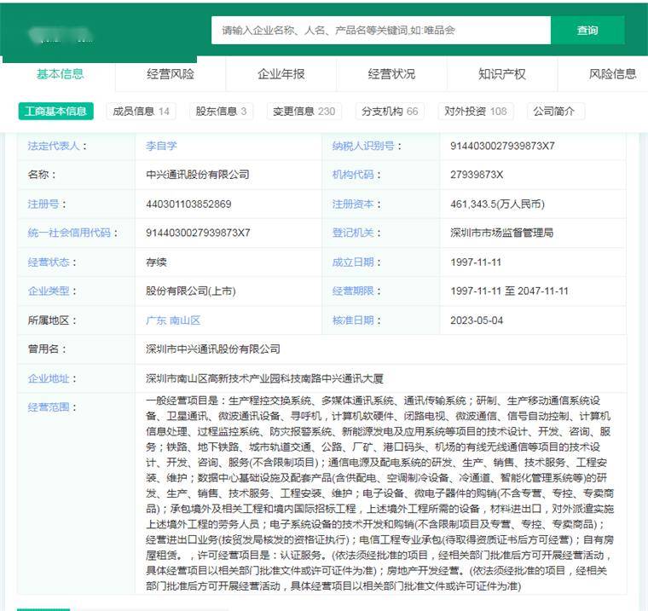Click the 广东 region link
Image resolution: width=648 pixels, height=611 pixels.
click(156, 320)
